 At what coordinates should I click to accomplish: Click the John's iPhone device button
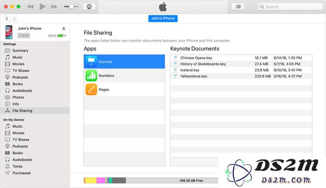click(x=163, y=18)
